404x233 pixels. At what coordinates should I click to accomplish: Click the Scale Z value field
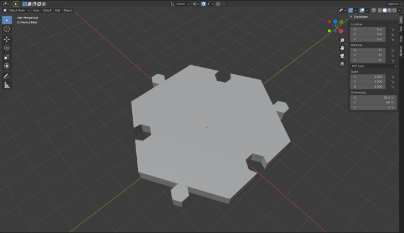tap(368, 87)
